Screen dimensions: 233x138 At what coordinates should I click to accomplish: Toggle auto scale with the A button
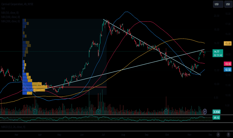[218, 134]
